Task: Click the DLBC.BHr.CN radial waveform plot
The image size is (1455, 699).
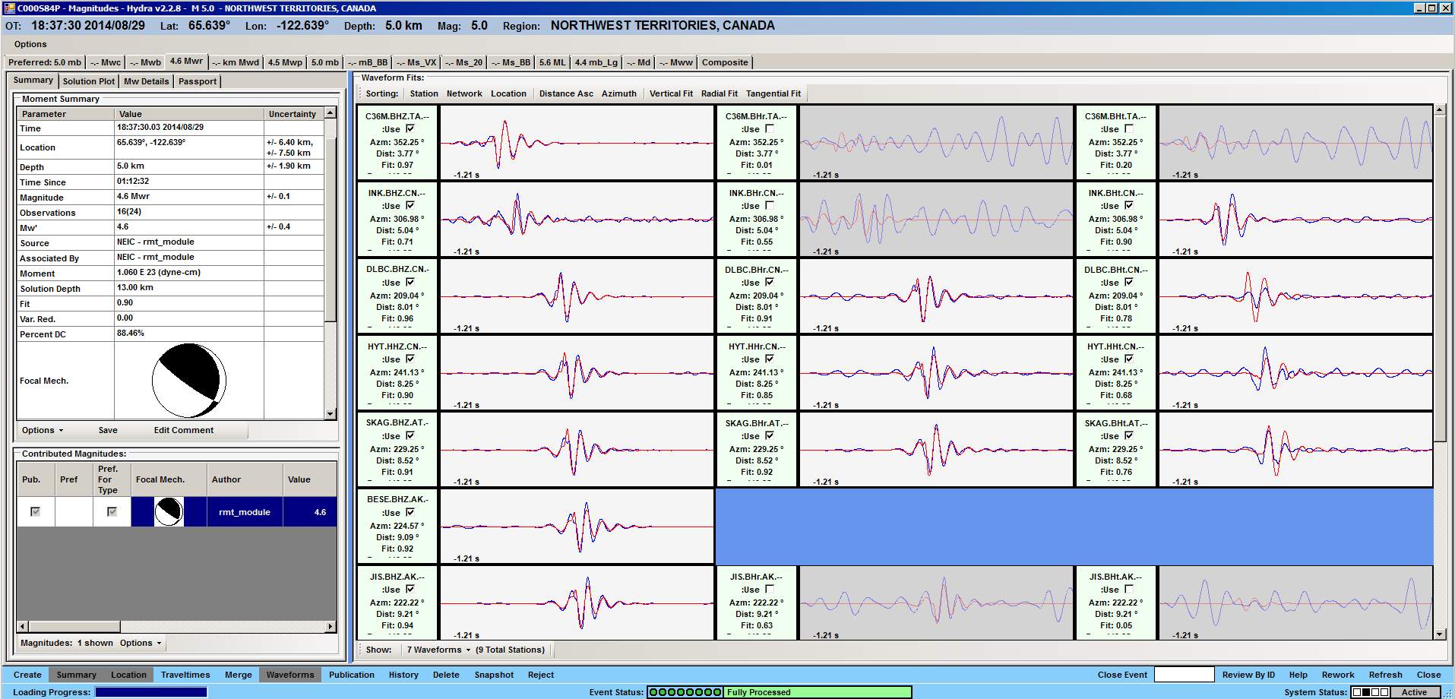Action: (x=936, y=296)
